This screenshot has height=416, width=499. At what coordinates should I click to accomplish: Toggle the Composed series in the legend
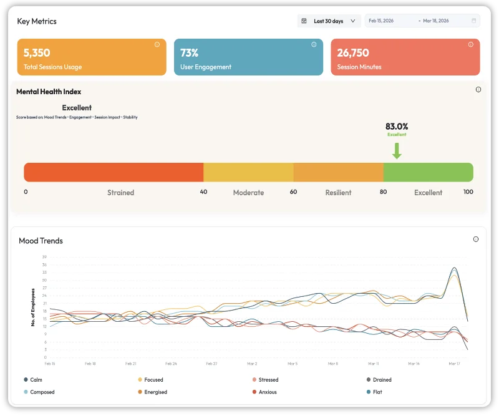[x=39, y=392]
